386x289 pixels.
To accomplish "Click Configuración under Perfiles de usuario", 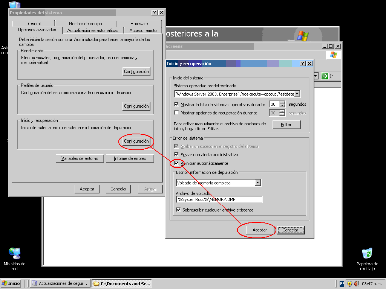I will [x=136, y=106].
